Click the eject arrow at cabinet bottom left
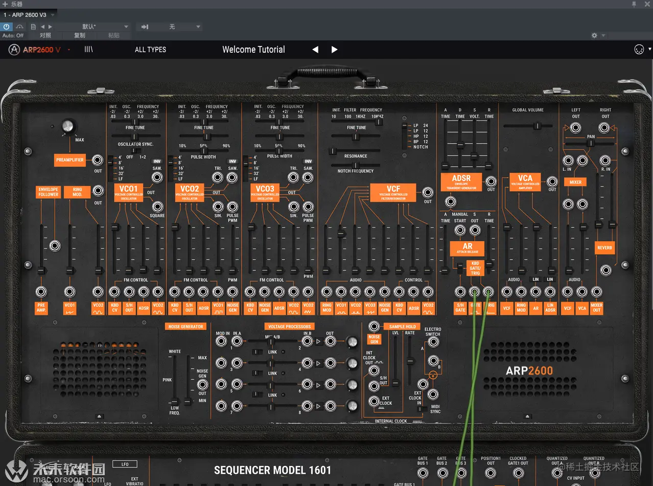 [100, 416]
